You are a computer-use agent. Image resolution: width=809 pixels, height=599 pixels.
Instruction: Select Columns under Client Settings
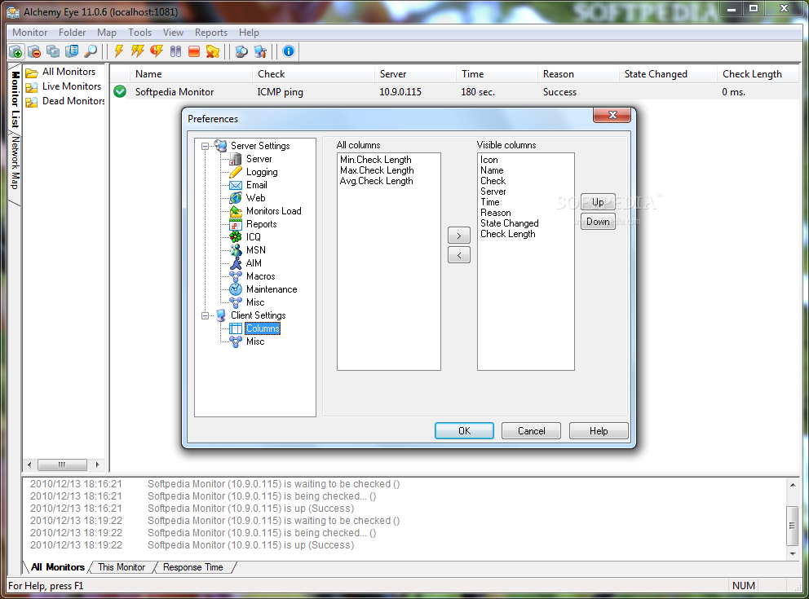262,328
